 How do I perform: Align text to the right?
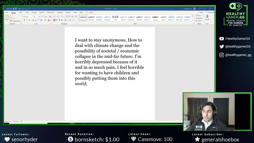[59, 20]
